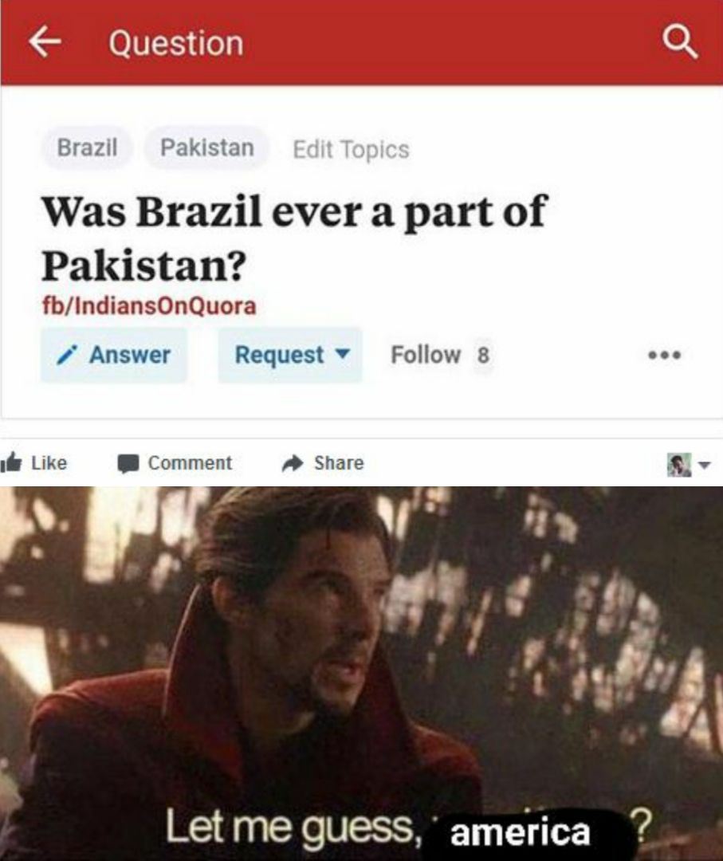The width and height of the screenshot is (723, 861).
Task: Open the question title text
Action: tap(294, 238)
